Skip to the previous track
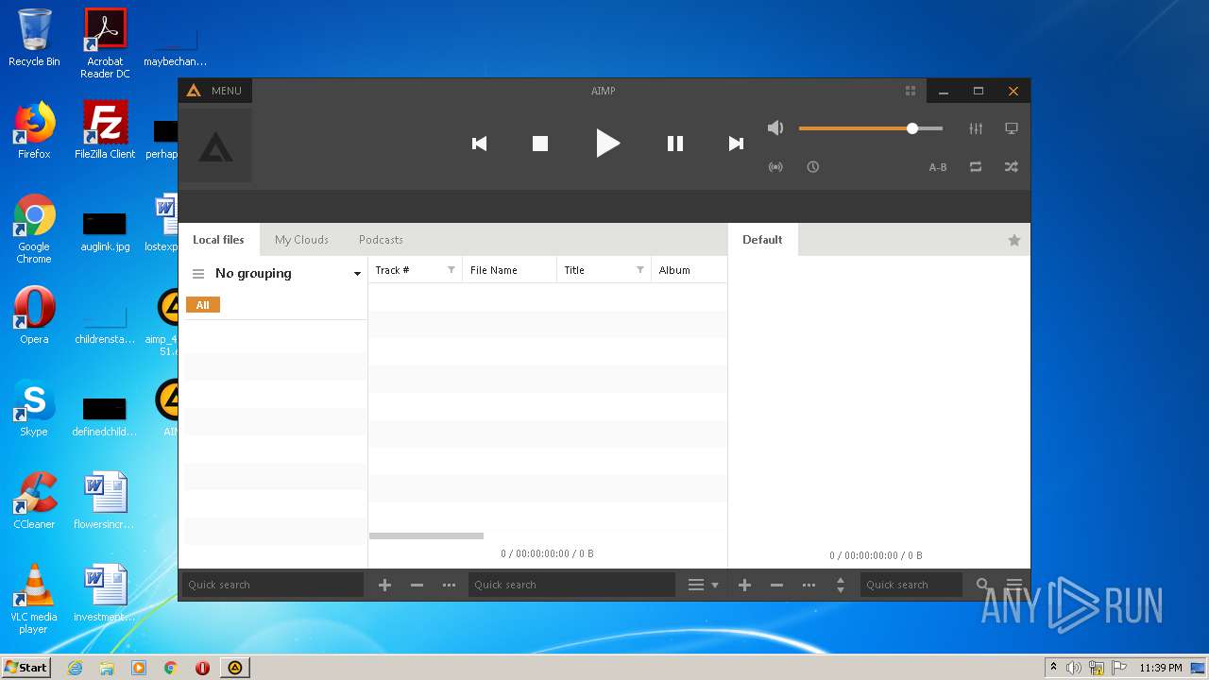The height and width of the screenshot is (680, 1209). [x=479, y=144]
